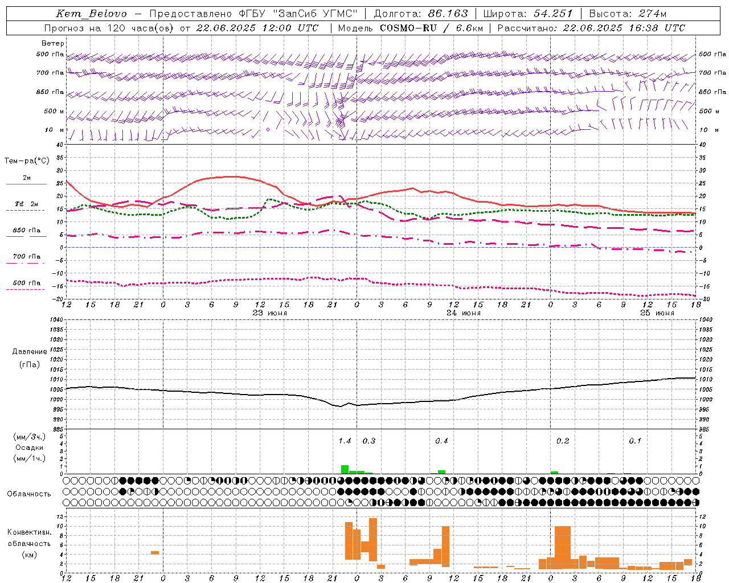Click the 'Ветер' wind panel label
This screenshot has width=729, height=583.
[x=53, y=43]
